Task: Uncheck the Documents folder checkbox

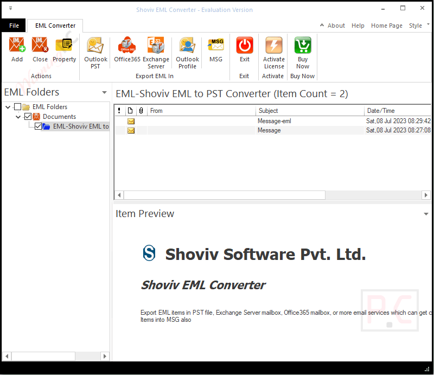Action: [28, 117]
